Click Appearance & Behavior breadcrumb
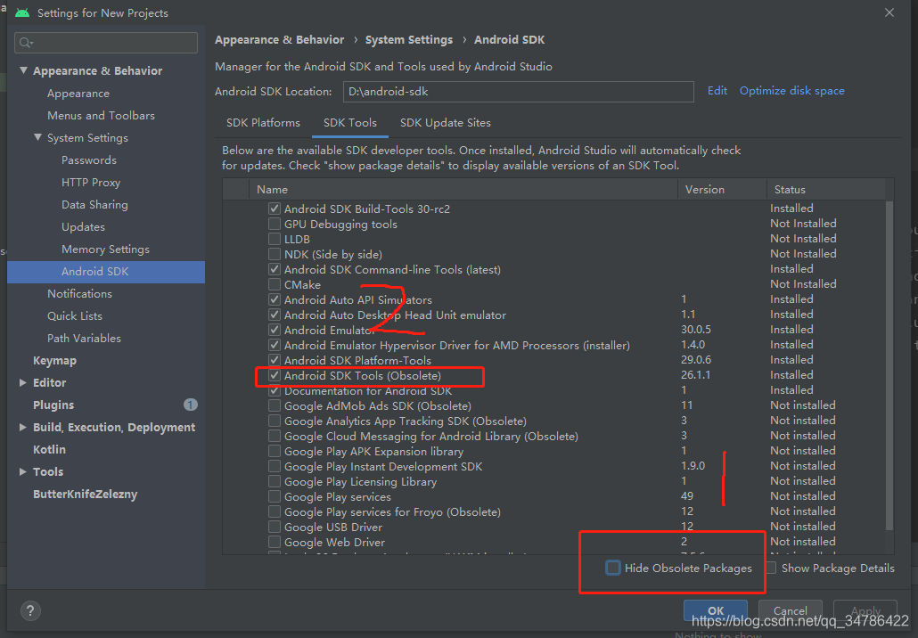This screenshot has width=918, height=638. [x=279, y=40]
